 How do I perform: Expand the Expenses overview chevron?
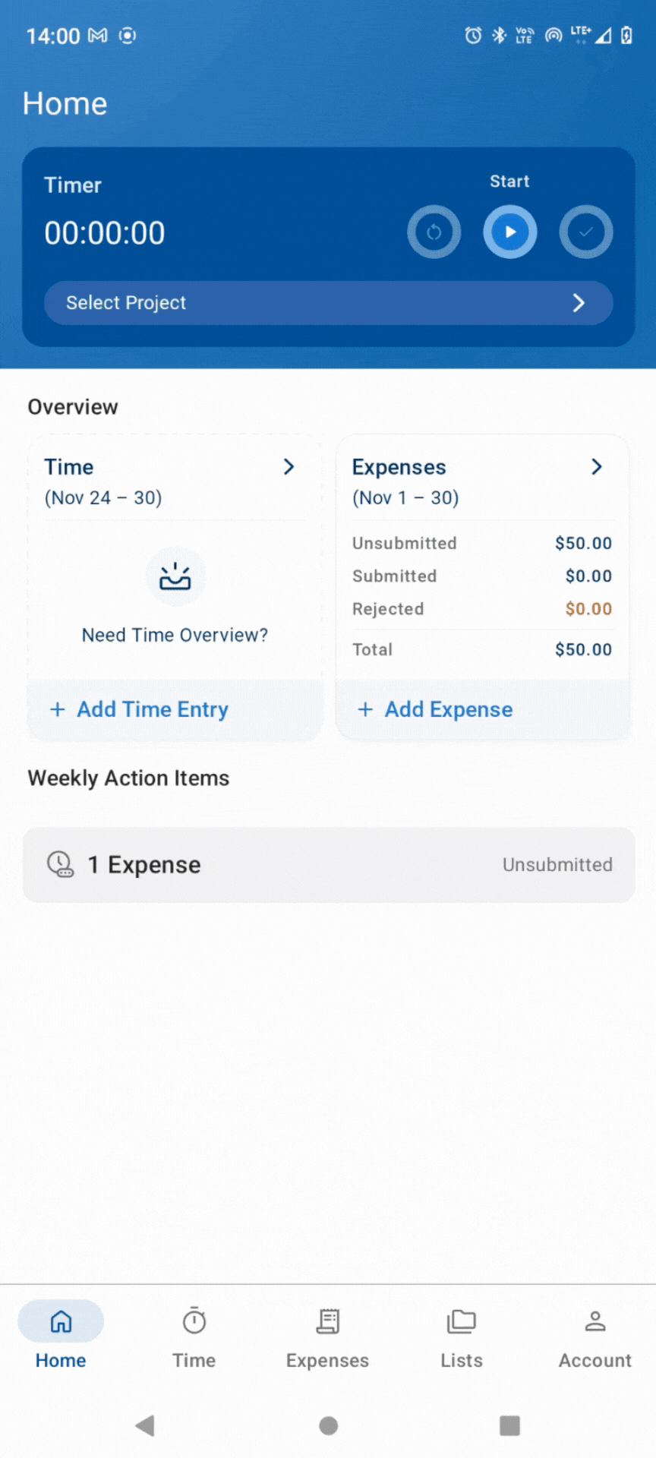pos(597,467)
